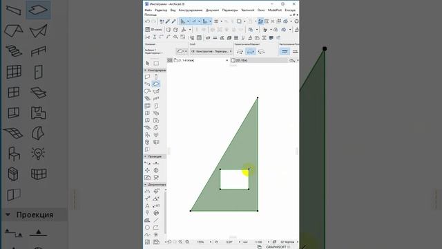The width and height of the screenshot is (442, 249).
Task: Open the Документ menu
Action: [x=212, y=10]
